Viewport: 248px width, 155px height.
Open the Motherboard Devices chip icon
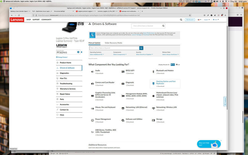point(153,96)
